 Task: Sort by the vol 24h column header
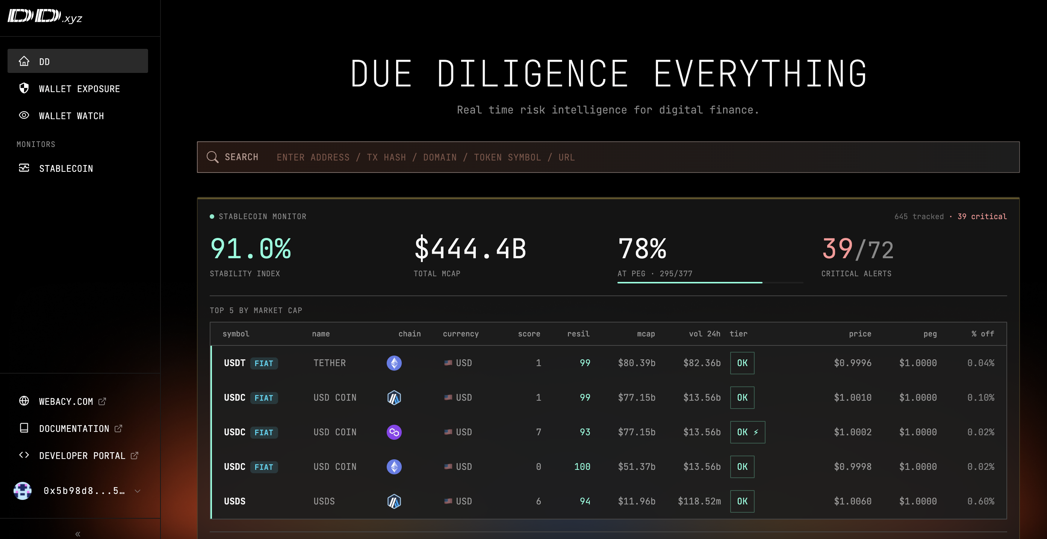click(x=704, y=334)
